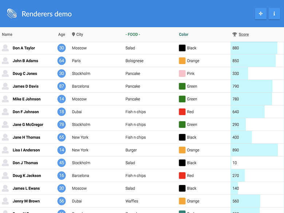Click the Waffles food cell
The image size is (284, 213).
coord(132,201)
